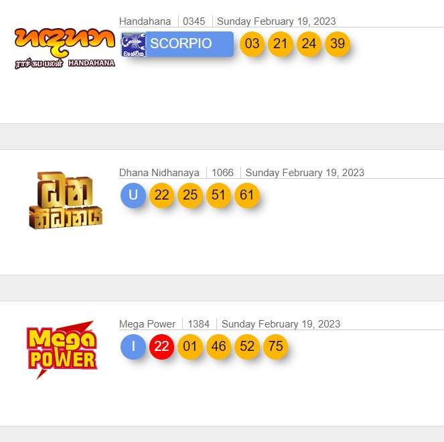Click Handahana ball number 24

pyautogui.click(x=309, y=44)
